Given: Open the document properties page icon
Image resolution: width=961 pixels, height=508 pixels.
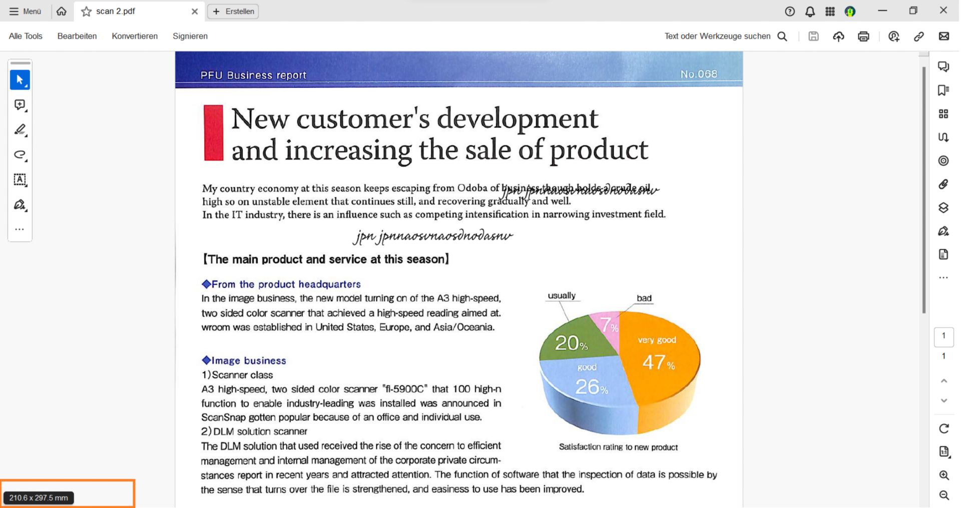Looking at the screenshot, I should pos(943,254).
